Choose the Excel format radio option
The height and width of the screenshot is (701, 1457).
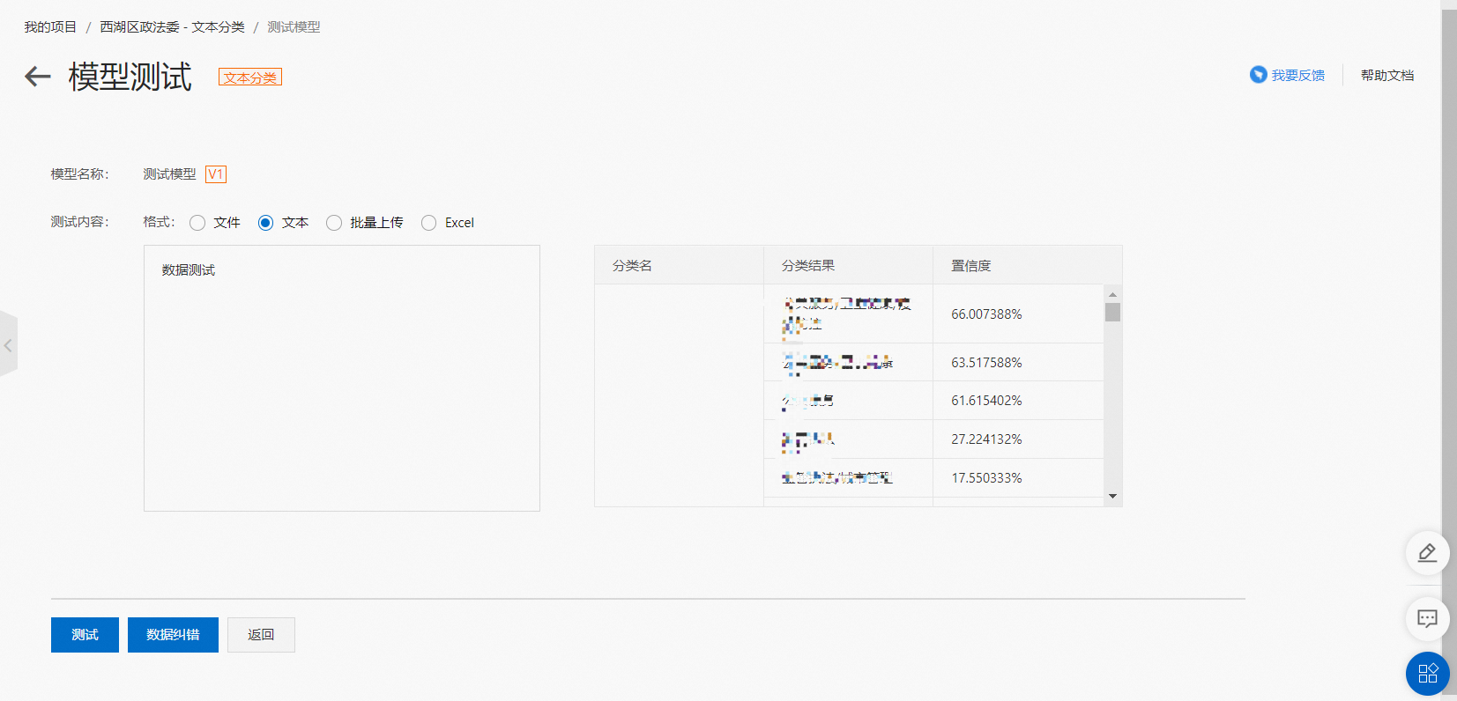428,223
